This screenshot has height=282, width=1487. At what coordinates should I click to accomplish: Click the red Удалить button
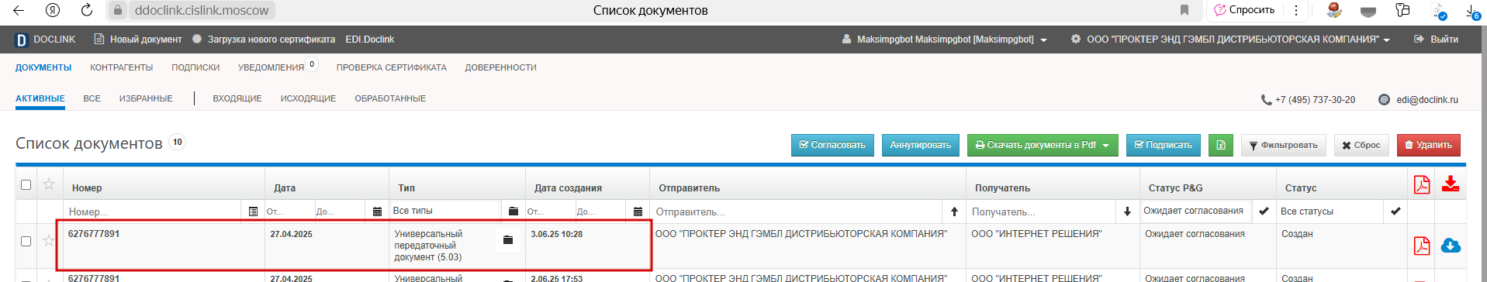[1429, 145]
